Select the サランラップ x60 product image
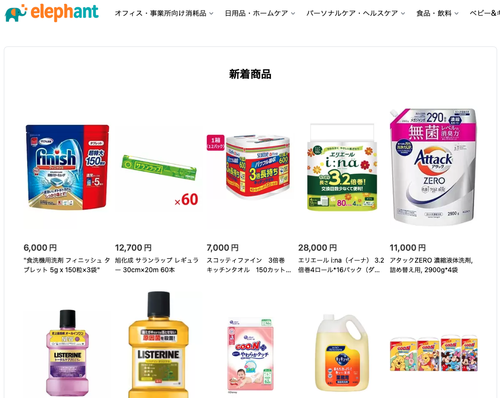The height and width of the screenshot is (398, 500). (159, 167)
